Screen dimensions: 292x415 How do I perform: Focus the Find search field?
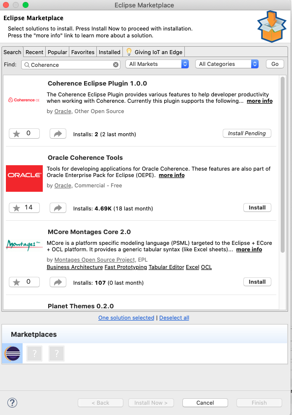click(x=71, y=65)
